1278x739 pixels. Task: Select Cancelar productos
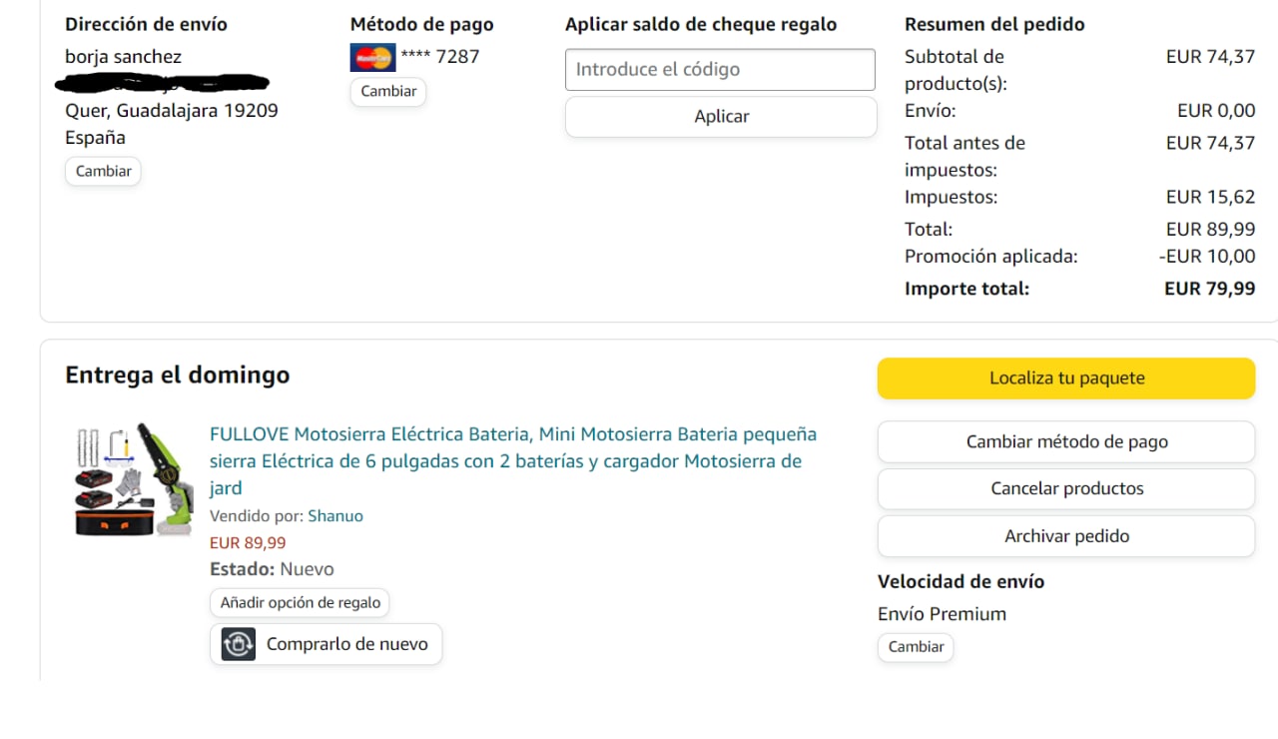tap(1065, 488)
